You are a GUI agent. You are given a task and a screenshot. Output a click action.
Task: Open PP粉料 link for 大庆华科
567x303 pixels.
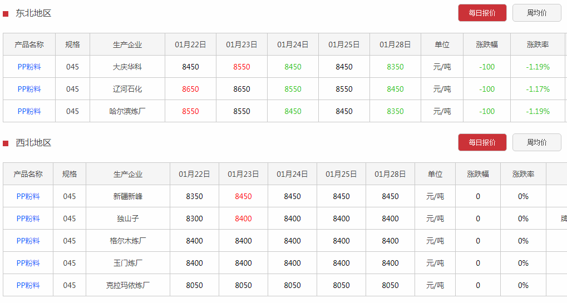click(29, 67)
